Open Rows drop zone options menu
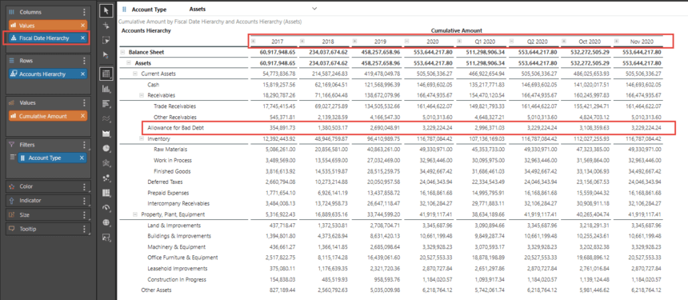This screenshot has width=688, height=300. coord(85,61)
